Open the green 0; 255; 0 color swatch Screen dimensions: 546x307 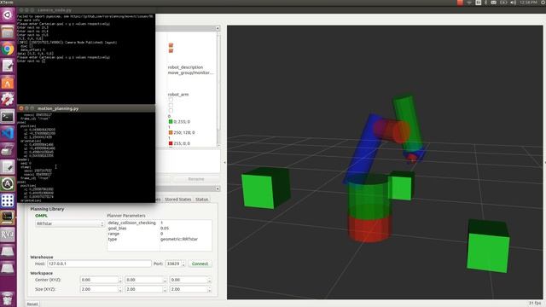[171, 121]
